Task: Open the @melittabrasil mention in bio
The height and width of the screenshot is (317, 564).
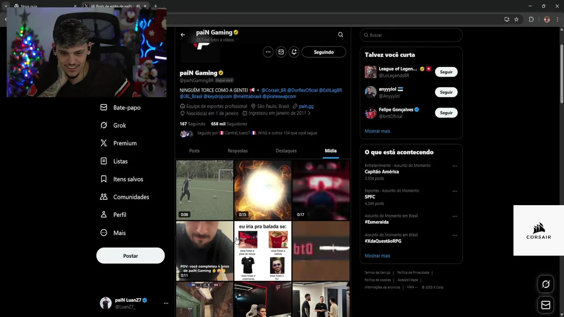Action: (x=247, y=96)
